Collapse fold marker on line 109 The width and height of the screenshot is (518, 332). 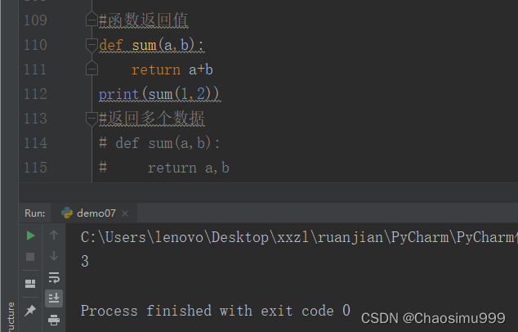click(92, 20)
